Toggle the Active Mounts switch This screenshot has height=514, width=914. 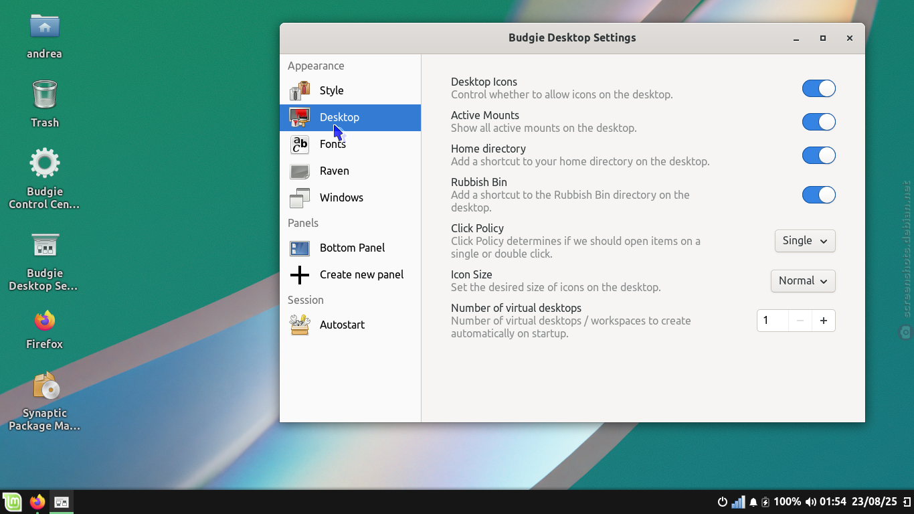coord(819,122)
